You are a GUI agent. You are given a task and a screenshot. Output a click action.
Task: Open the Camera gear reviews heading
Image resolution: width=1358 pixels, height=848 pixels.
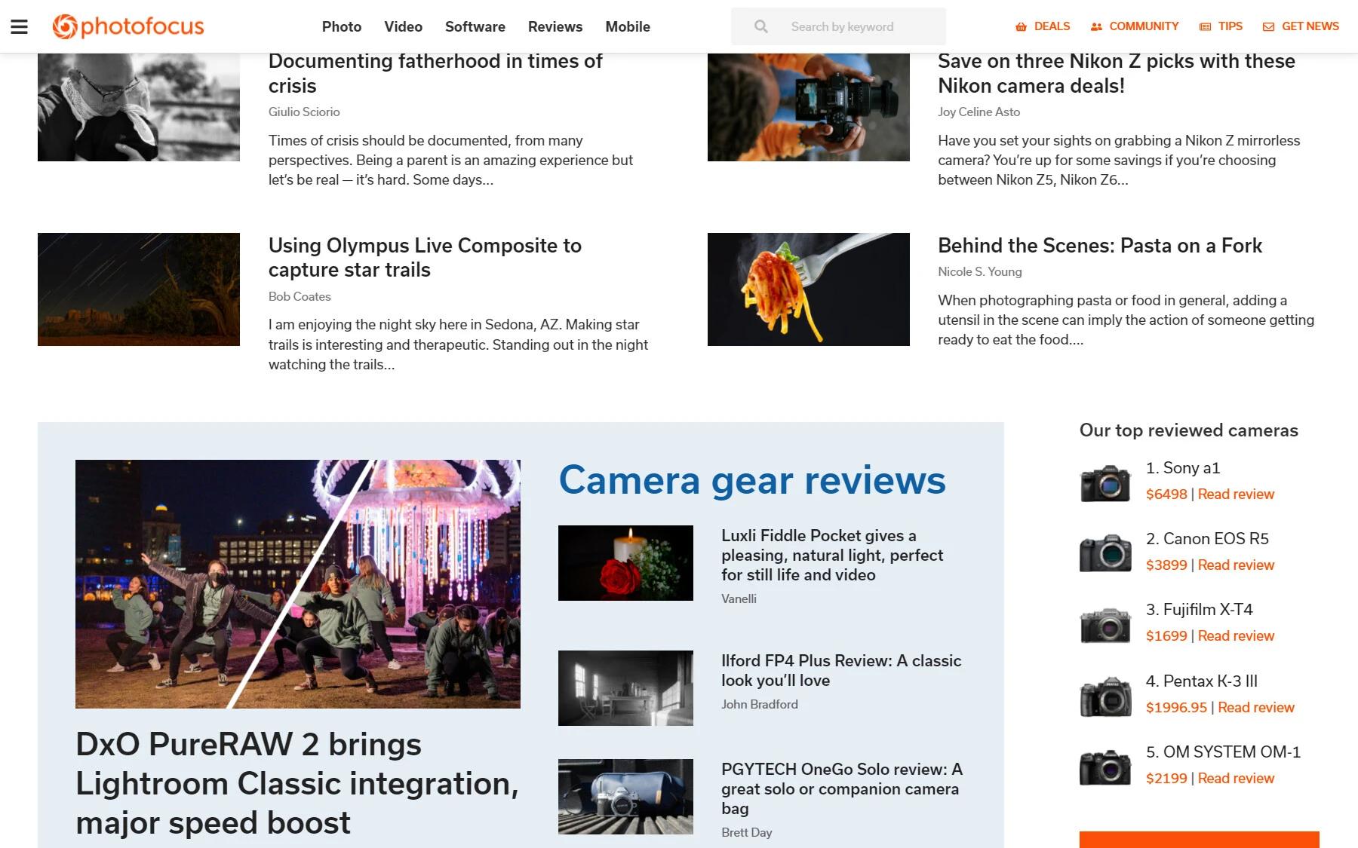(x=752, y=480)
